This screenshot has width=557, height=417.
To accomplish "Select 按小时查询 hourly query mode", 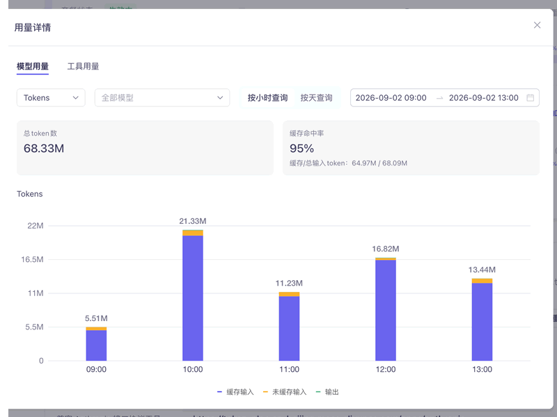I will tap(267, 98).
